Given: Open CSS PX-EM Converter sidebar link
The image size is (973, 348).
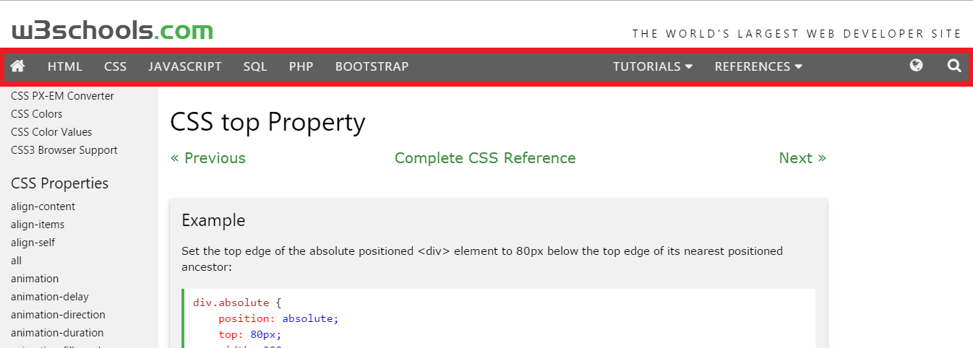Looking at the screenshot, I should click(x=62, y=96).
